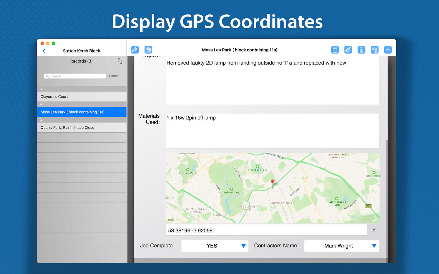439x274 pixels.
Task: Click the GPS location arrow icon
Action: [374, 230]
